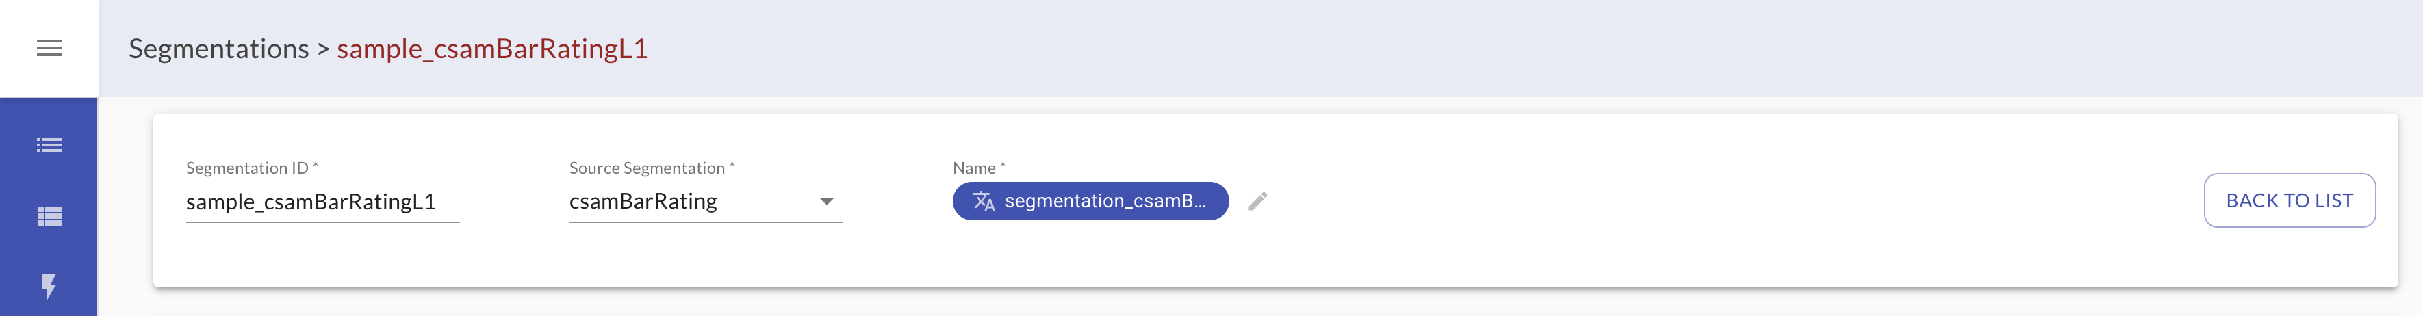
Task: Click the breadcrumb separator arrow
Action: [x=322, y=49]
